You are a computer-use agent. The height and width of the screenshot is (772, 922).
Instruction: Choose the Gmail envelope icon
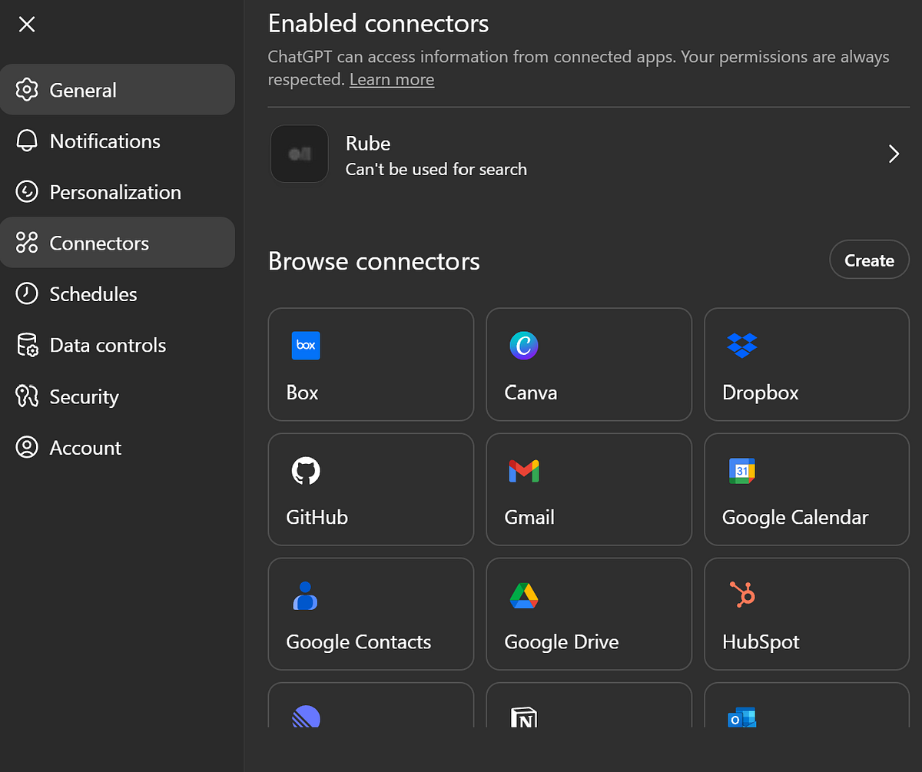(x=524, y=471)
